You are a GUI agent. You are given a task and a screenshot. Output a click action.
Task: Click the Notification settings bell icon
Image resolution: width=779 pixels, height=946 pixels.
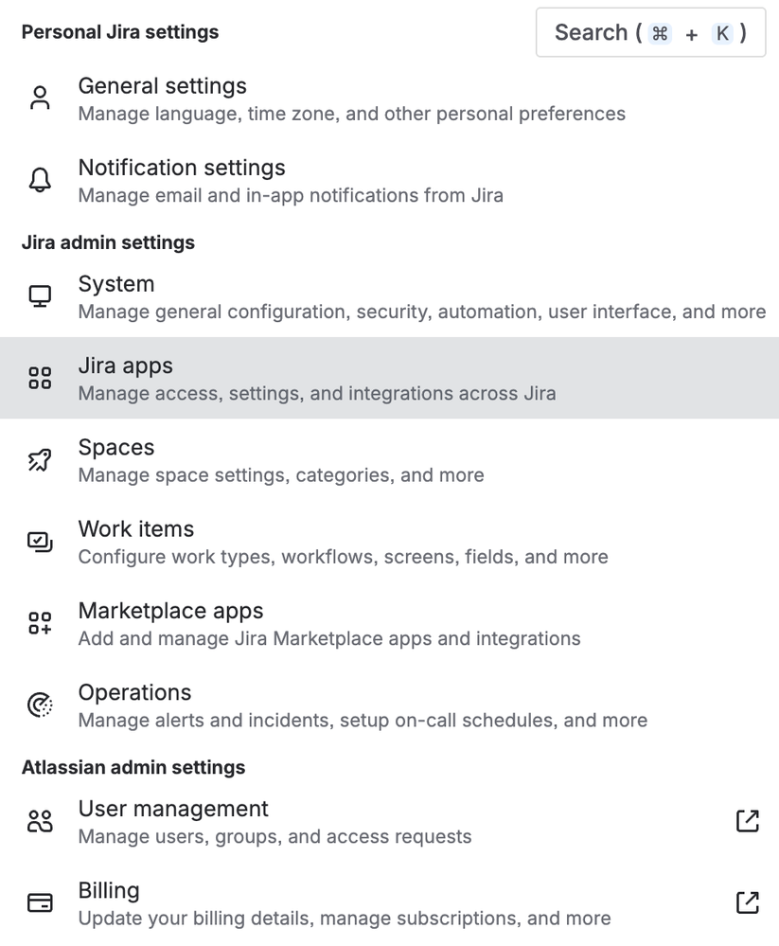pos(39,179)
